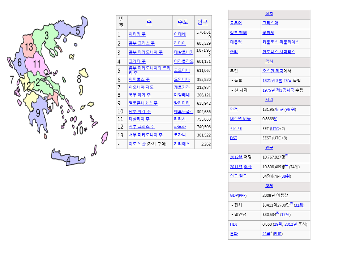The height and width of the screenshot is (260, 347).
Task: Open the 아토스 산 link
Action: [x=137, y=144]
